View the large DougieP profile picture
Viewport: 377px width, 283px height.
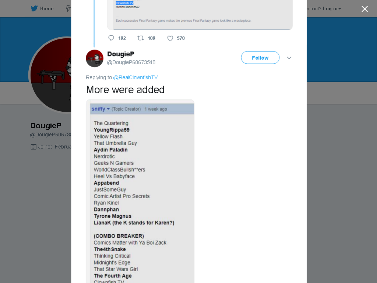[50, 74]
